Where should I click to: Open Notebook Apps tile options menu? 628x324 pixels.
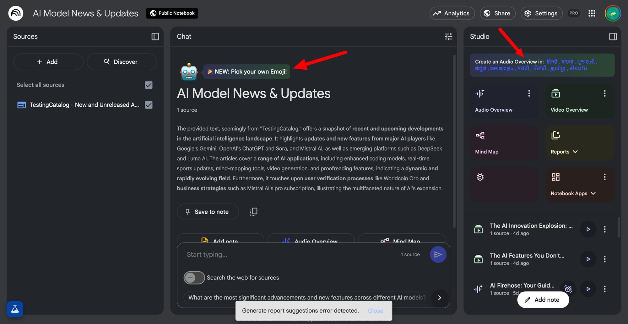(604, 177)
